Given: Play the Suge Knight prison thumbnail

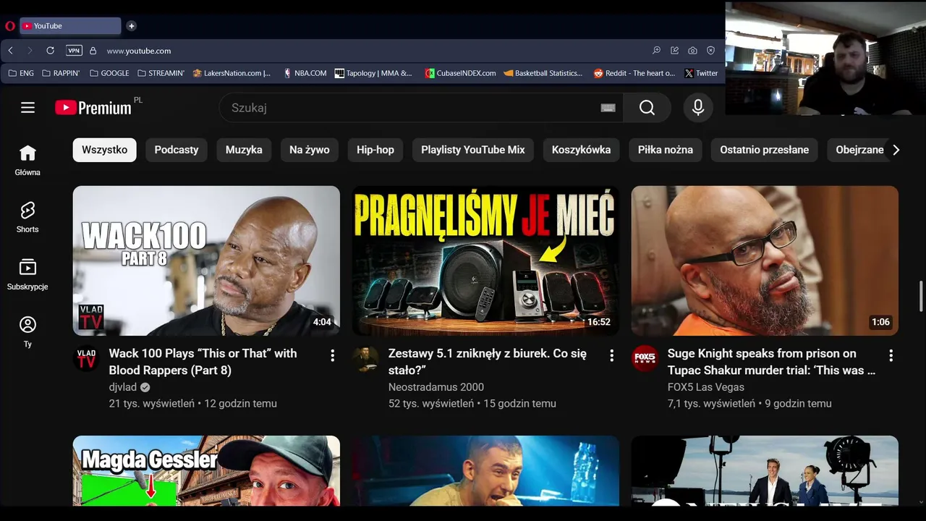Looking at the screenshot, I should point(765,260).
